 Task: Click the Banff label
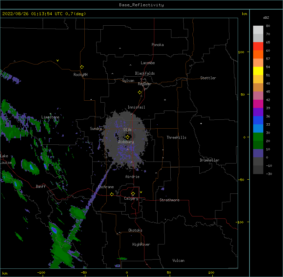coord(41,187)
